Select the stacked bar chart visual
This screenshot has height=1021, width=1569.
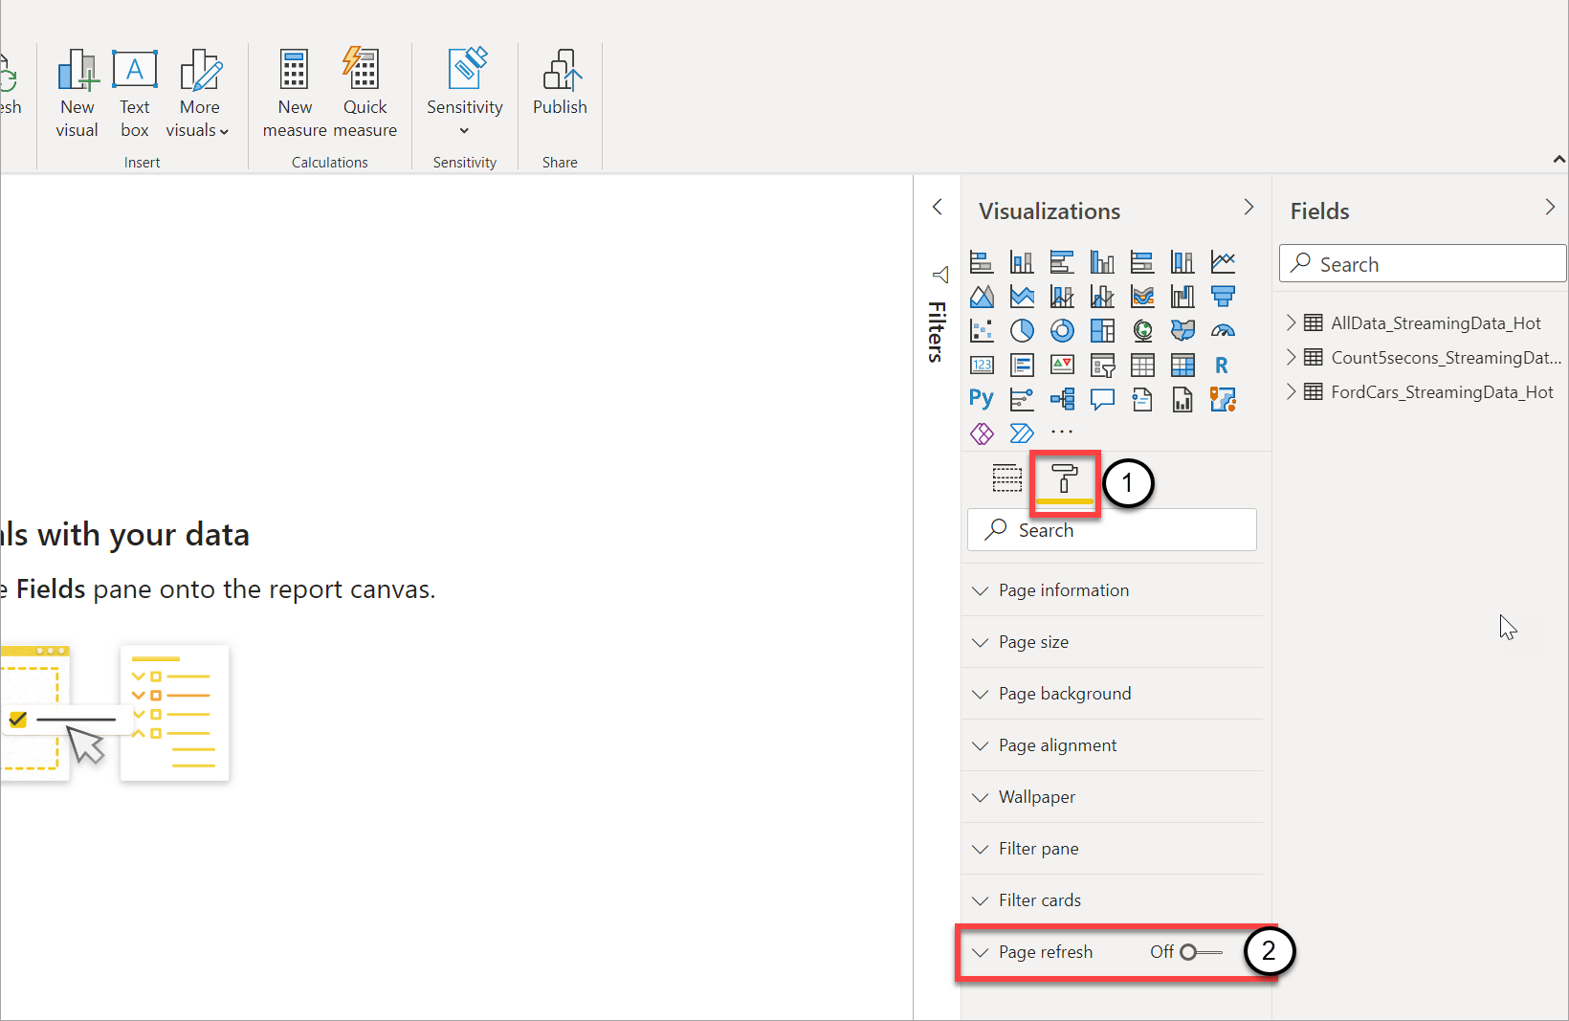click(982, 261)
